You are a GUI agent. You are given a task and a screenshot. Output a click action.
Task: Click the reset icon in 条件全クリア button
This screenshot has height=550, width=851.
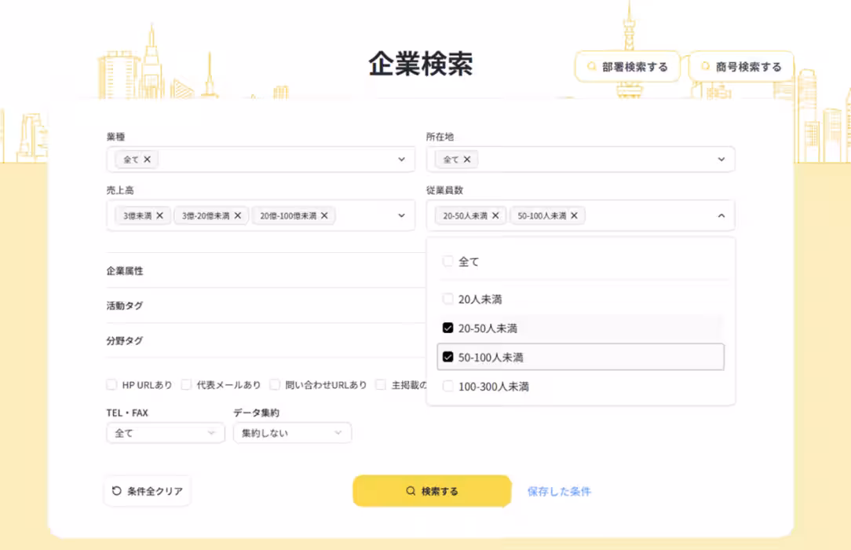tap(116, 490)
